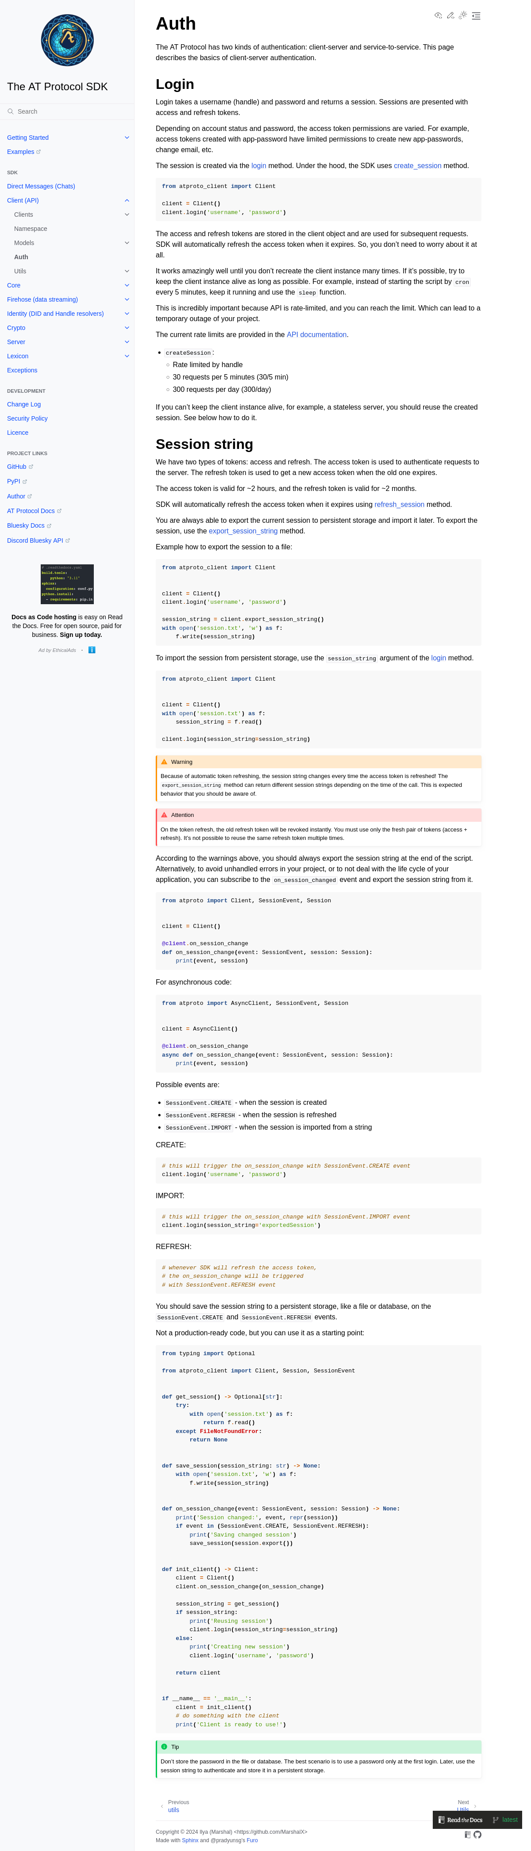Open the Read the Docs latest version flyout

tap(477, 1820)
